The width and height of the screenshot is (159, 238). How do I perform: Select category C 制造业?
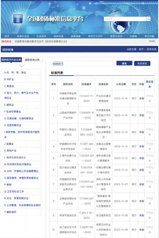[x=9, y=86]
